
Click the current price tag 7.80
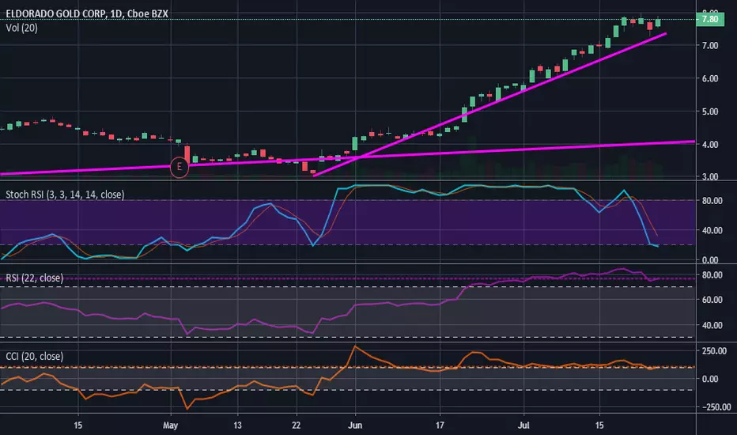coord(710,19)
